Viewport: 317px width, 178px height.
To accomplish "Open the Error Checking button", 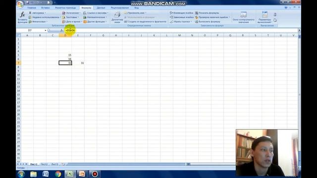I will point(212,17).
